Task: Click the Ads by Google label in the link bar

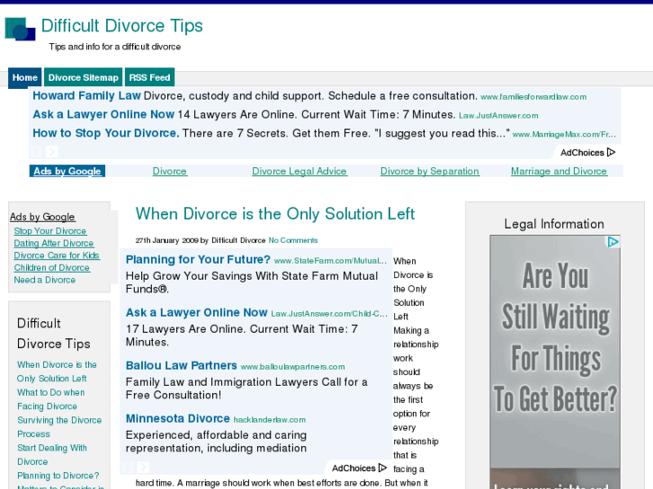Action: (x=67, y=171)
